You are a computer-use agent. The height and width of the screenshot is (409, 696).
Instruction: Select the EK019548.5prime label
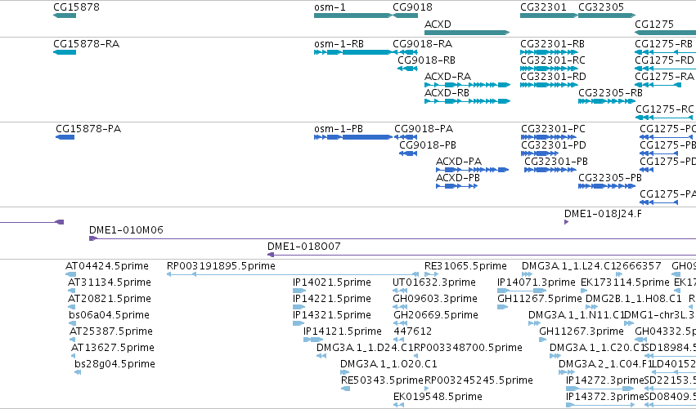438,398
